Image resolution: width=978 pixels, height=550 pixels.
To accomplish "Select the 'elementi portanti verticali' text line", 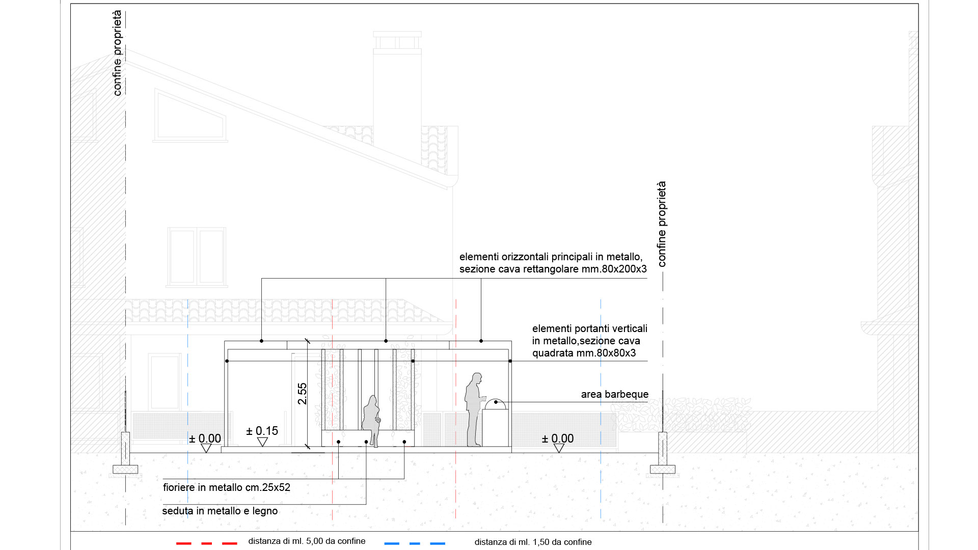I will click(590, 328).
